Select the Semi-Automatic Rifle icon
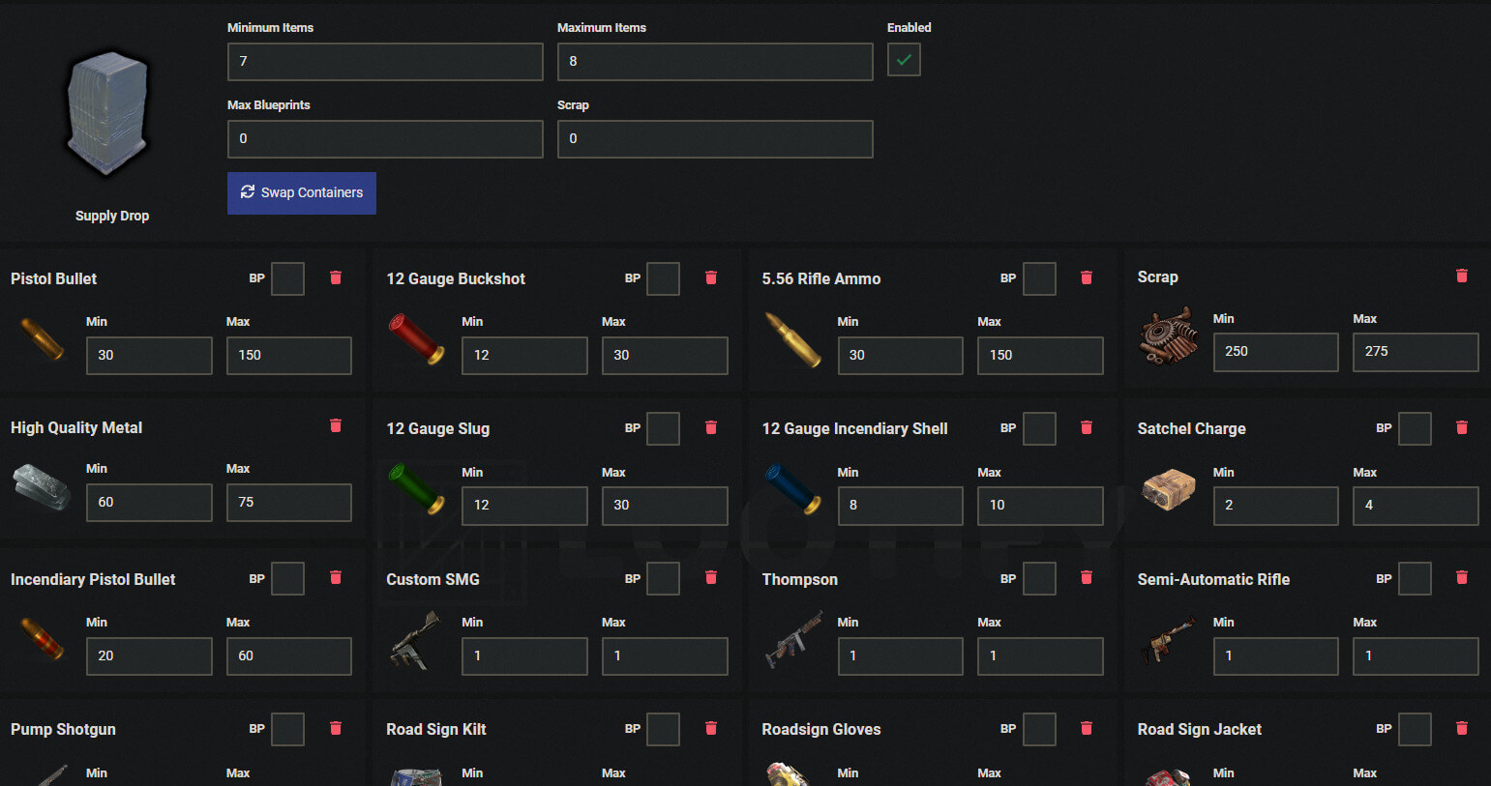This screenshot has width=1491, height=786. tap(1168, 641)
